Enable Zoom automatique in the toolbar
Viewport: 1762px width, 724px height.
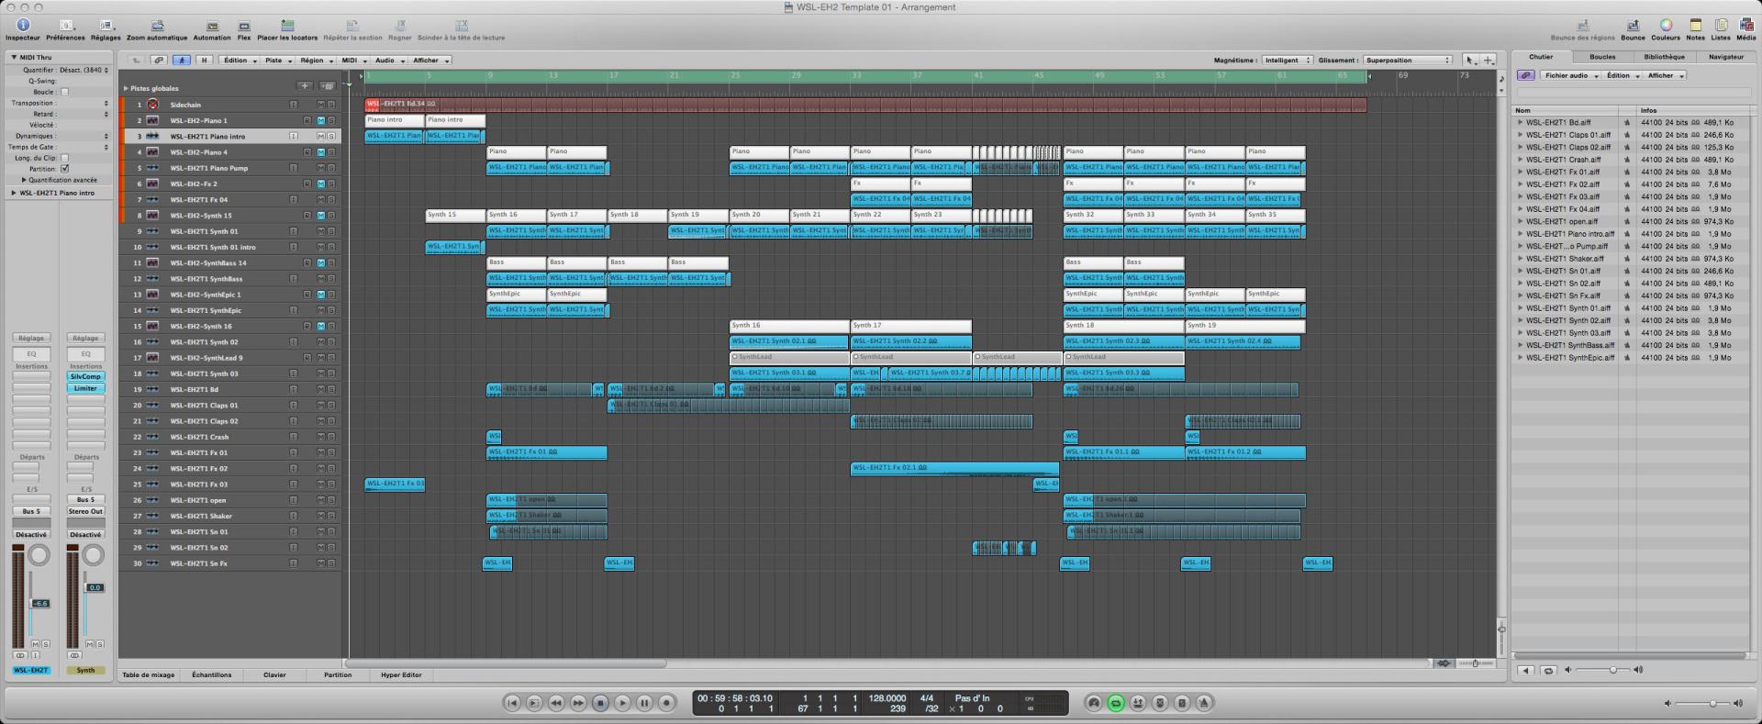157,26
